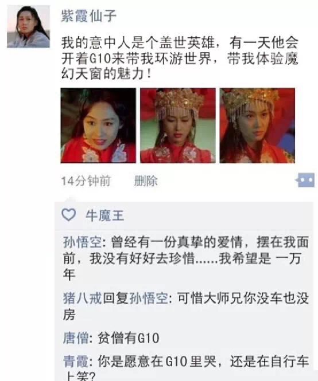Open the third photo thumbnail
The height and width of the screenshot is (381, 318).
click(x=257, y=125)
